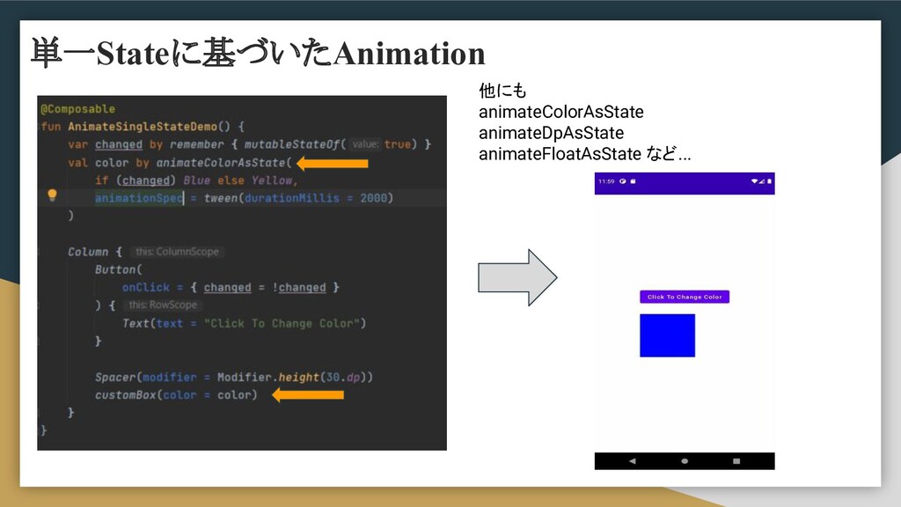
Task: Click the 'value: true' argument in the code
Action: point(381,144)
